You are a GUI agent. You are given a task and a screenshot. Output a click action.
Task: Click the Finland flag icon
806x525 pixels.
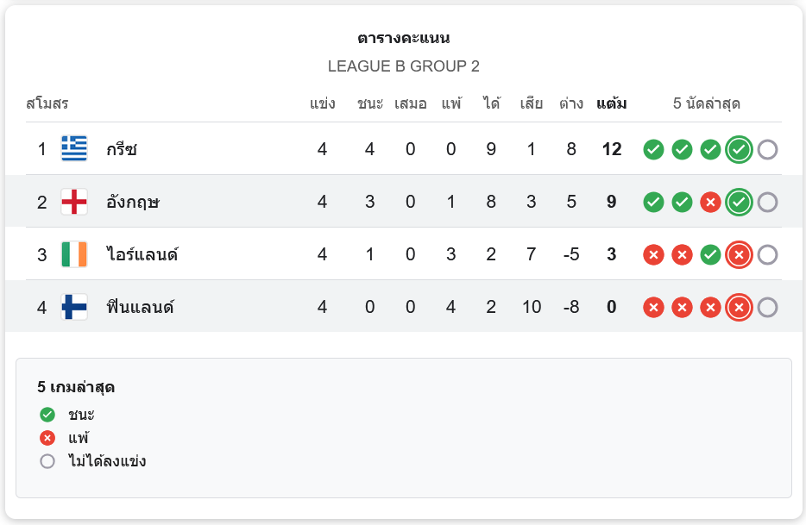(x=74, y=307)
